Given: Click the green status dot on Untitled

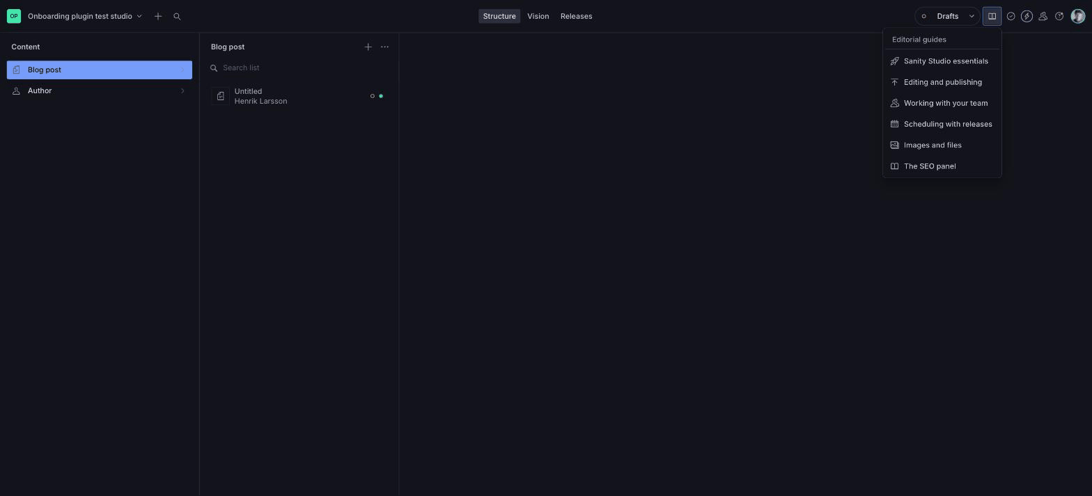Looking at the screenshot, I should 381,96.
